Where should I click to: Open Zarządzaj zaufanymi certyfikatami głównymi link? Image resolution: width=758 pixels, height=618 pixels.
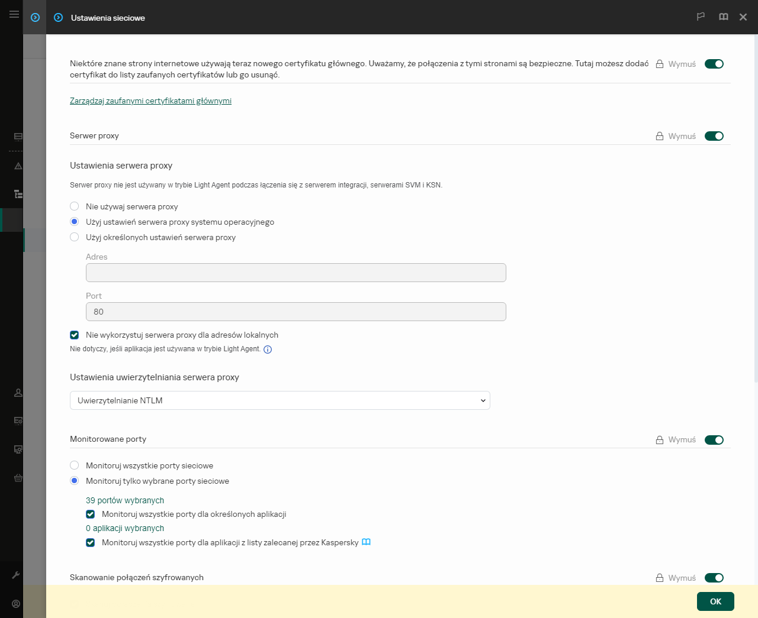pos(150,101)
